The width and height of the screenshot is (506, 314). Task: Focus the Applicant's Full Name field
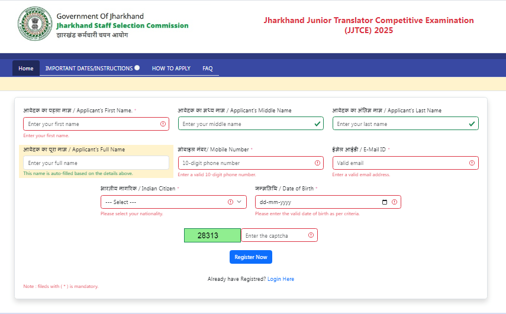[96, 163]
